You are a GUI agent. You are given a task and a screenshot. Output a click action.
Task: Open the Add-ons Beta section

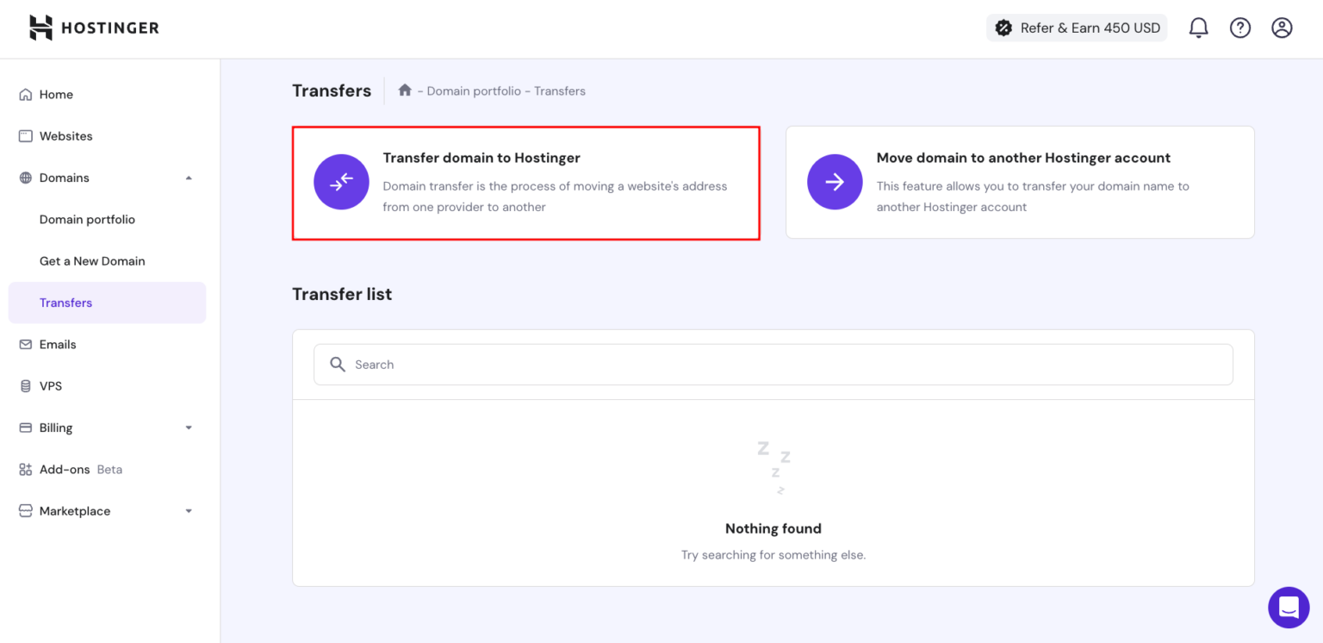pos(65,469)
